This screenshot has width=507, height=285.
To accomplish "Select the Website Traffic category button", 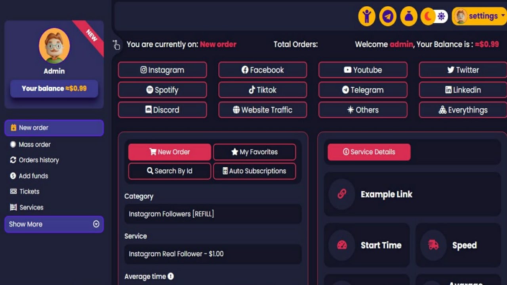I will (x=263, y=110).
